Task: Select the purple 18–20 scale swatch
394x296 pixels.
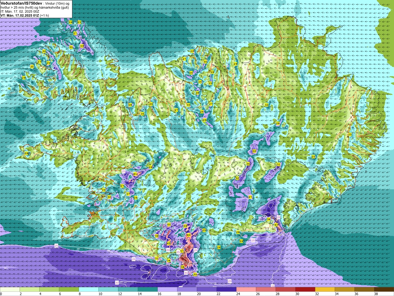Action: [x=187, y=290]
